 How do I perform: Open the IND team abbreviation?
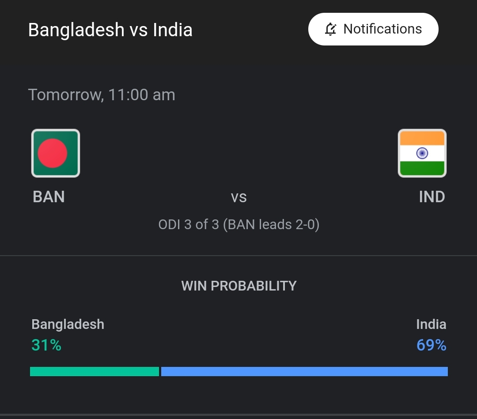coord(432,197)
